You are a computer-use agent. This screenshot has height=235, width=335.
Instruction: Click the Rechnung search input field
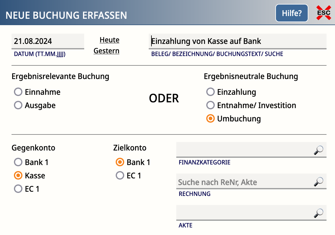point(245,182)
